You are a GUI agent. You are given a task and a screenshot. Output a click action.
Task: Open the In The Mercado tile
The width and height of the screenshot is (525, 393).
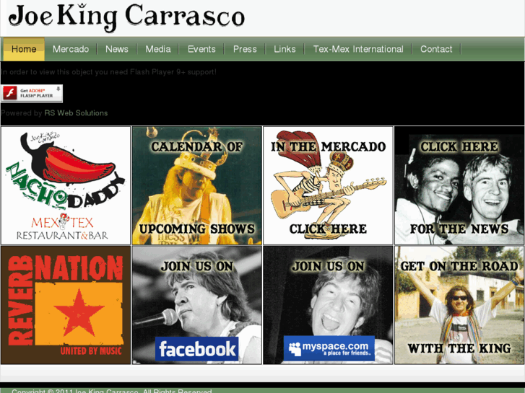coord(328,185)
